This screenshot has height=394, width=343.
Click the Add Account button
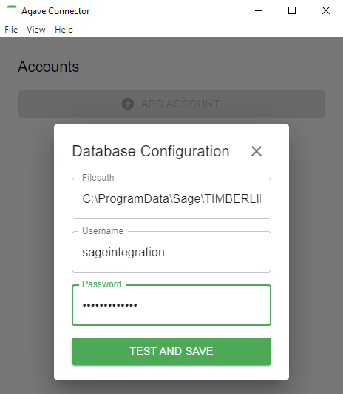coord(171,104)
